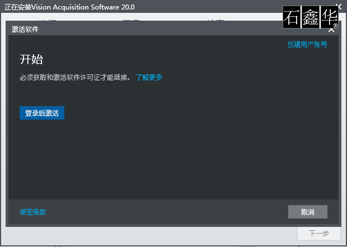Click the 激活软件 dialog title
Viewport: 347px width, 247px height.
25,30
